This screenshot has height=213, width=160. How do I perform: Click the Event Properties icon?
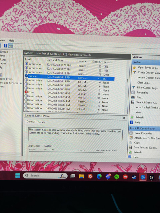click(x=131, y=133)
